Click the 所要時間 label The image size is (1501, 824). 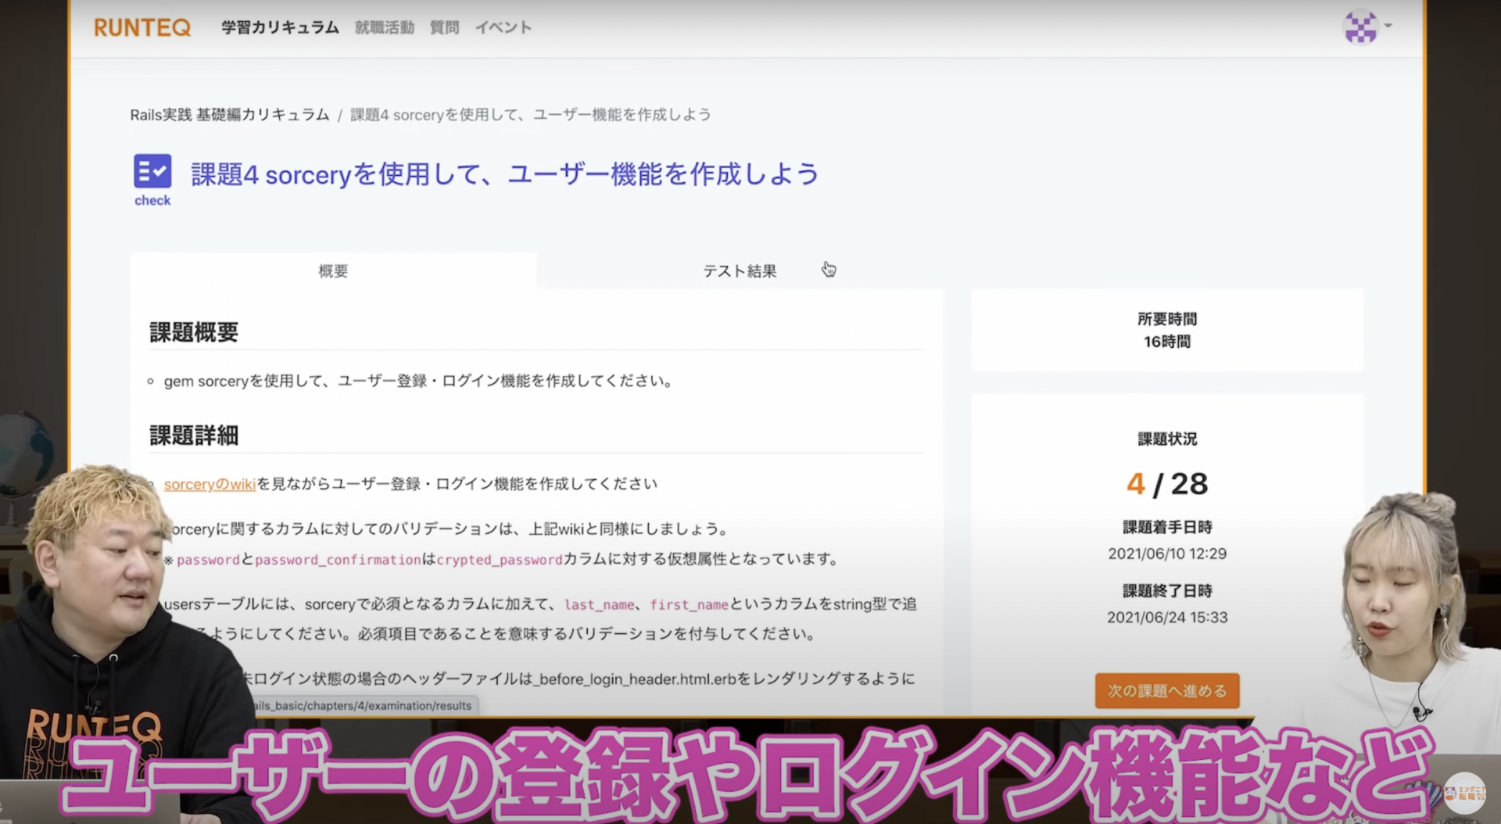click(1167, 319)
